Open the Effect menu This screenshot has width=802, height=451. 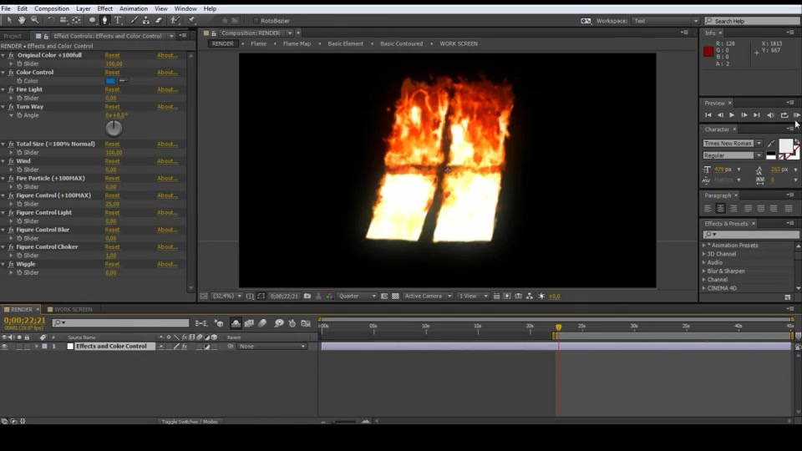click(105, 8)
